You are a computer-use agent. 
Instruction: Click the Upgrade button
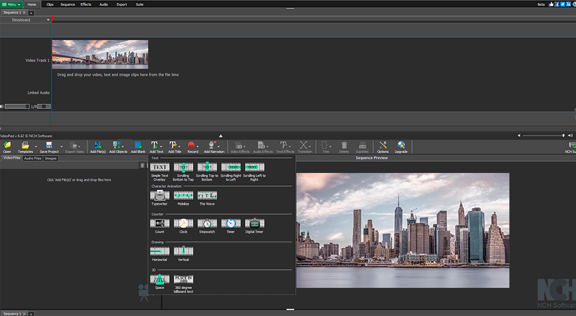point(401,145)
